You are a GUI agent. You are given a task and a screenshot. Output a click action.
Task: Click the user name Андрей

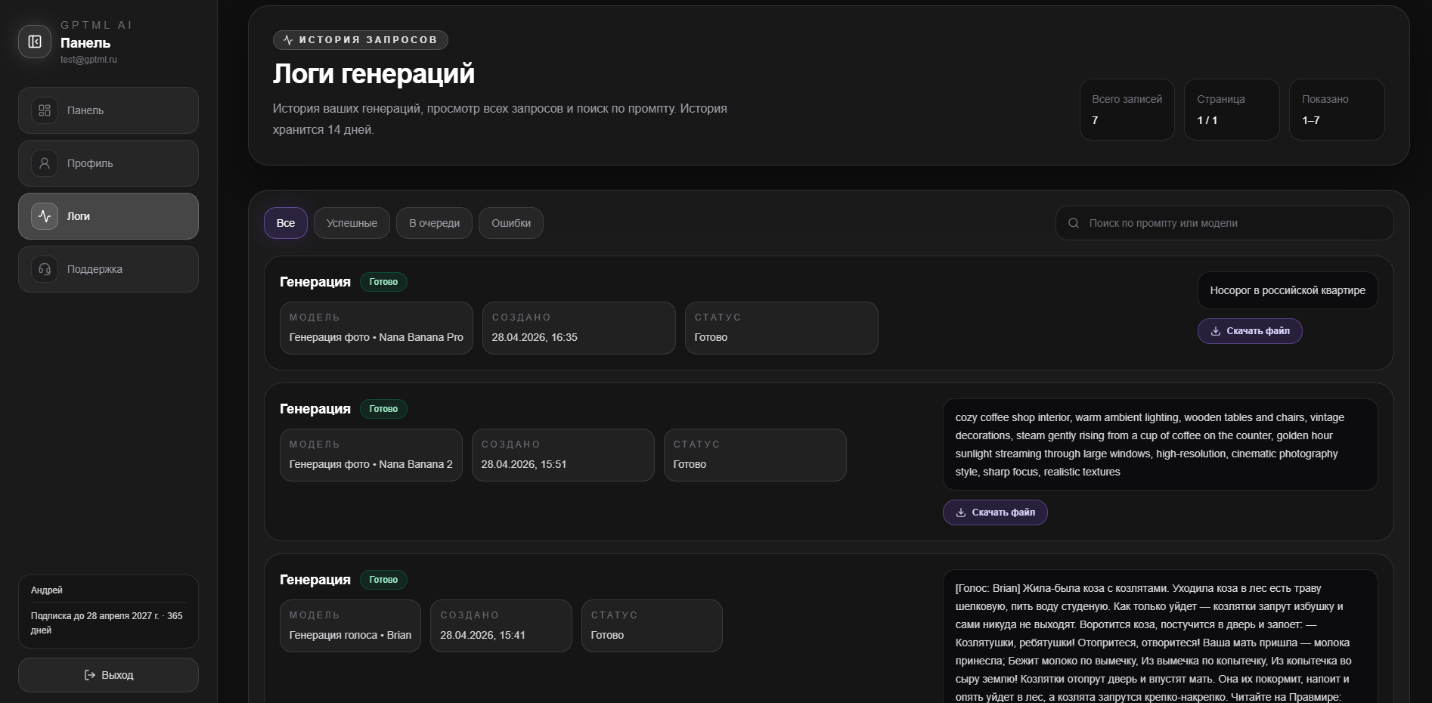point(47,590)
